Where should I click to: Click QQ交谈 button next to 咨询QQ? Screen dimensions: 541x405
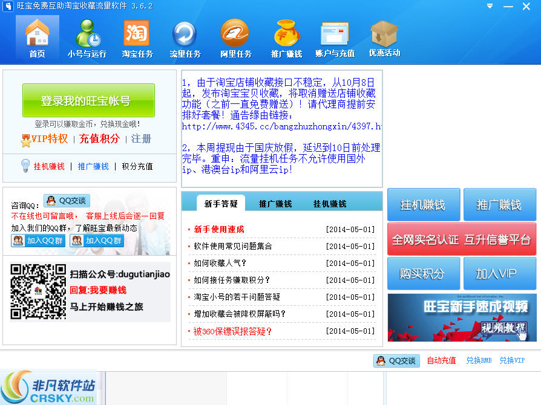click(67, 201)
